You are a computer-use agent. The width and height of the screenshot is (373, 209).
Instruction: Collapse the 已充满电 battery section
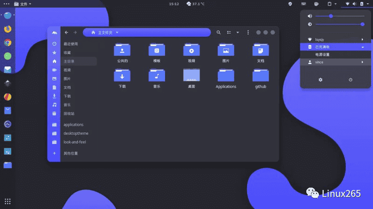(x=335, y=47)
